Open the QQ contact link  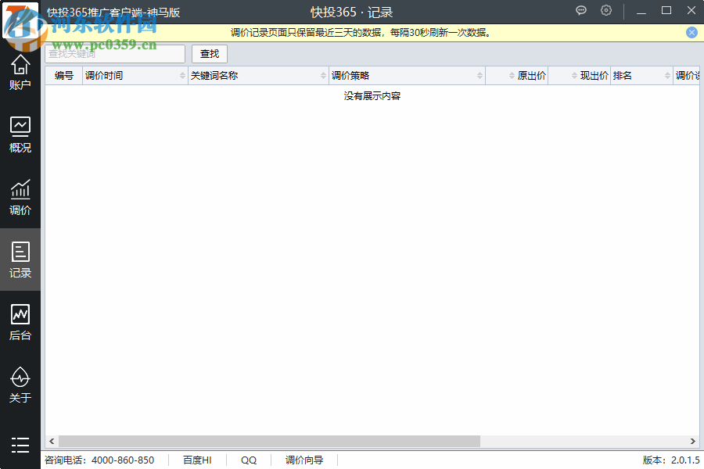coord(248,460)
